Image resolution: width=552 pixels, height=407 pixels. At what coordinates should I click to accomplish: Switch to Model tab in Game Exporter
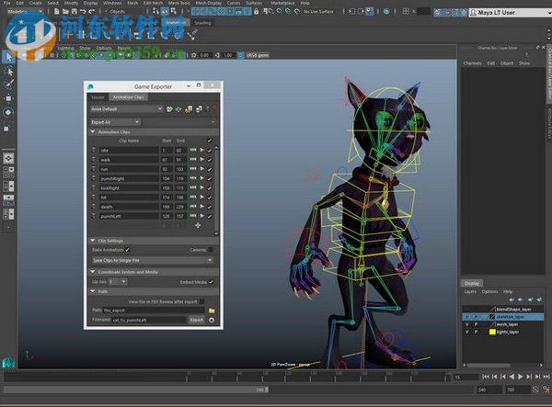pyautogui.click(x=98, y=97)
